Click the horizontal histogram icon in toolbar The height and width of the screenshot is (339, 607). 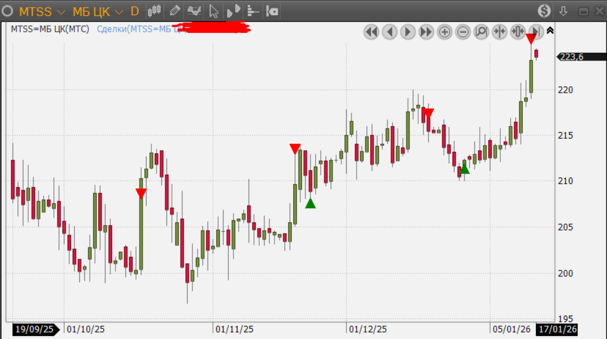pos(253,11)
